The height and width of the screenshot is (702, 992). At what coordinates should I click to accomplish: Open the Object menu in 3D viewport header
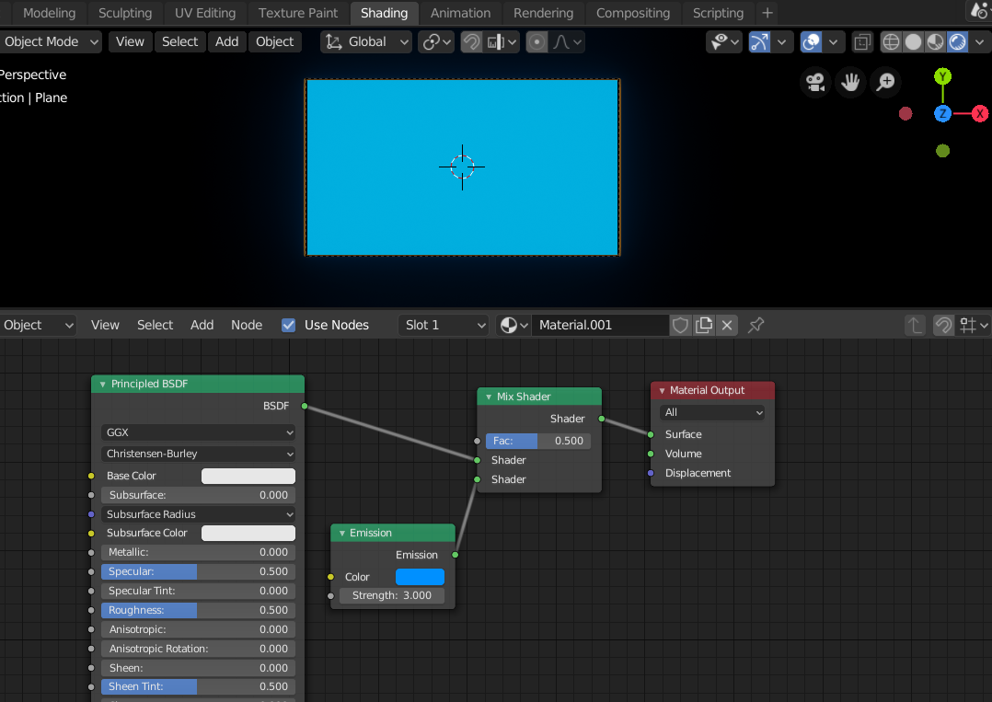click(274, 41)
